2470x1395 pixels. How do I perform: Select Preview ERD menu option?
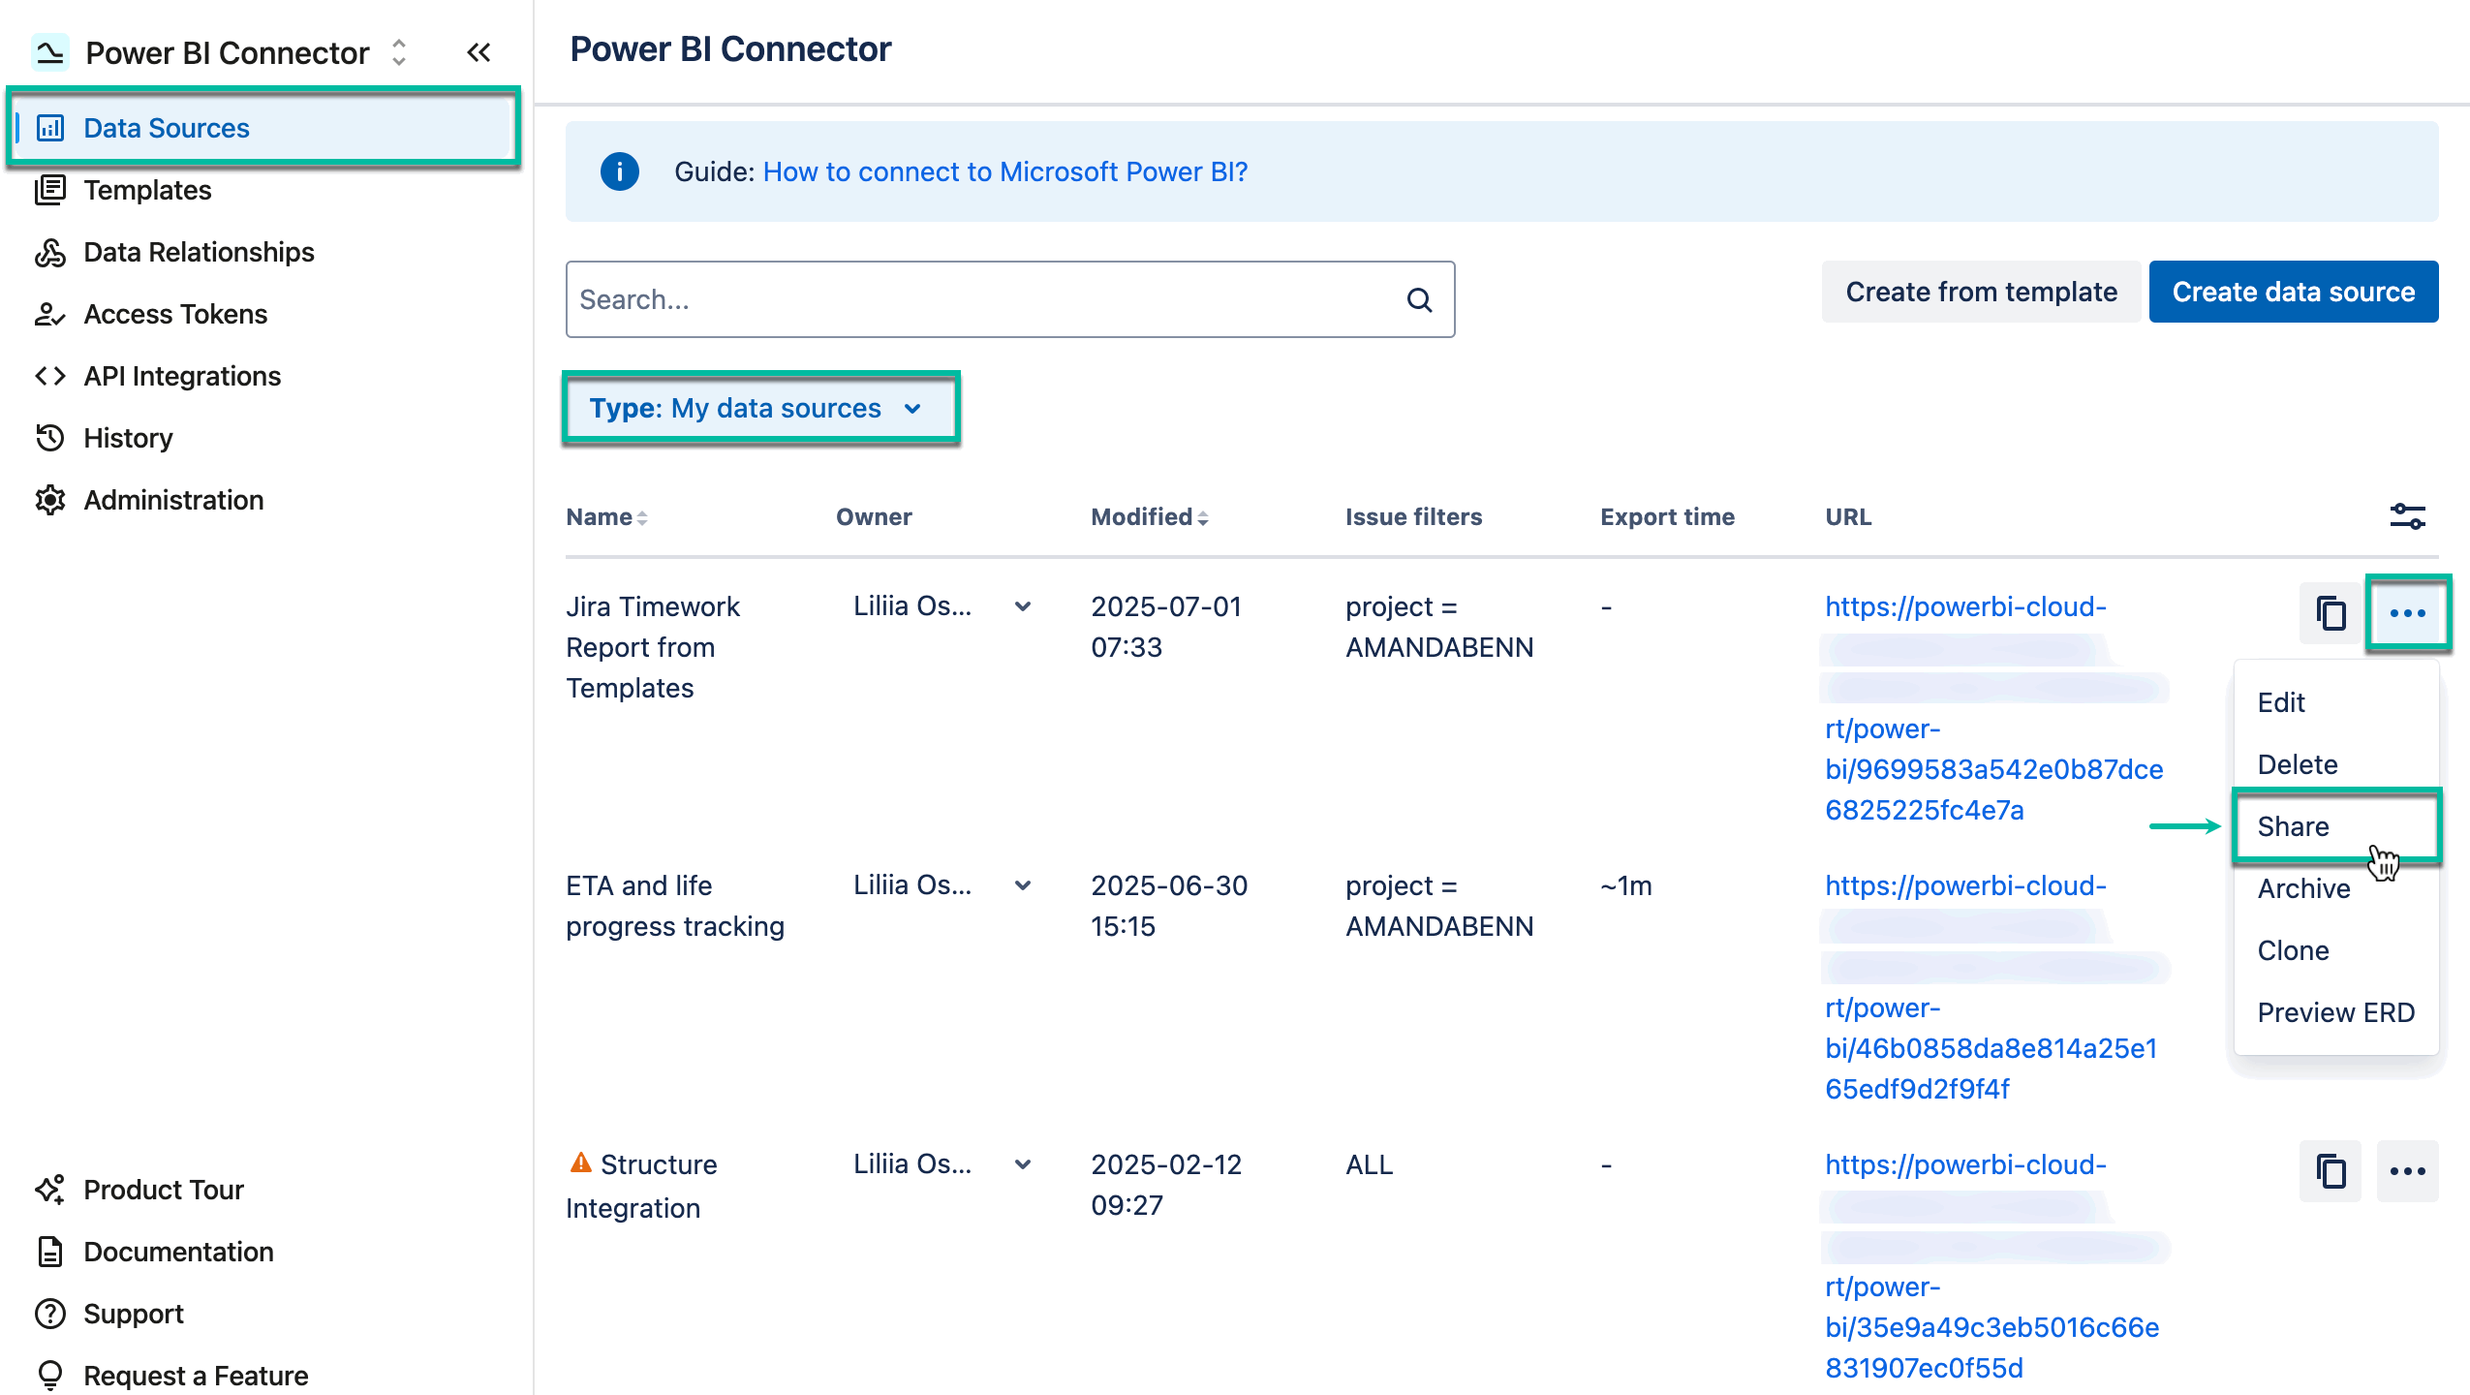pos(2336,1012)
